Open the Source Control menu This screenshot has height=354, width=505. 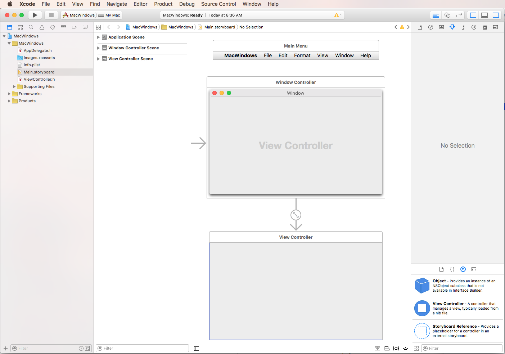[x=218, y=4]
